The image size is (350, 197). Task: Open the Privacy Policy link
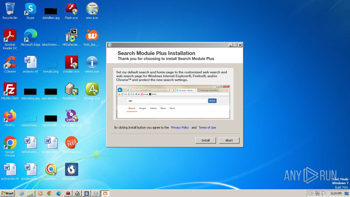[180, 128]
